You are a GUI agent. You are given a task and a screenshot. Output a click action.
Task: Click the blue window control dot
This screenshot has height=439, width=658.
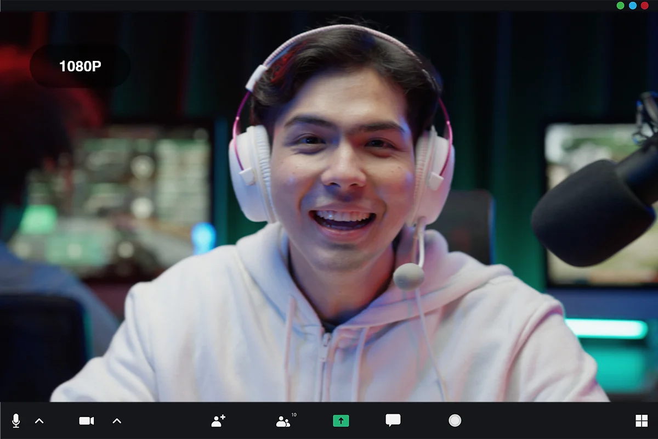tap(632, 5)
